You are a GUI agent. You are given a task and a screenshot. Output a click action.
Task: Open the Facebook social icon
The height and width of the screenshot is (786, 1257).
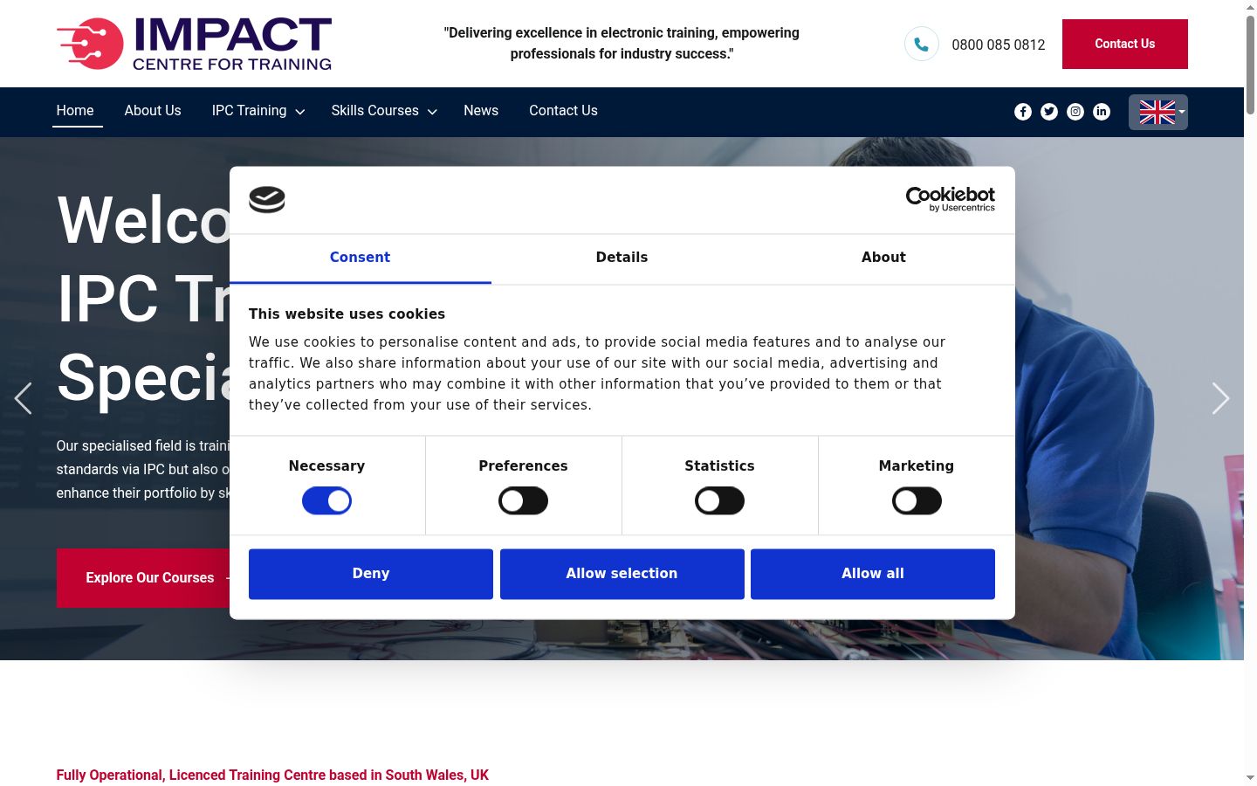pyautogui.click(x=1023, y=112)
